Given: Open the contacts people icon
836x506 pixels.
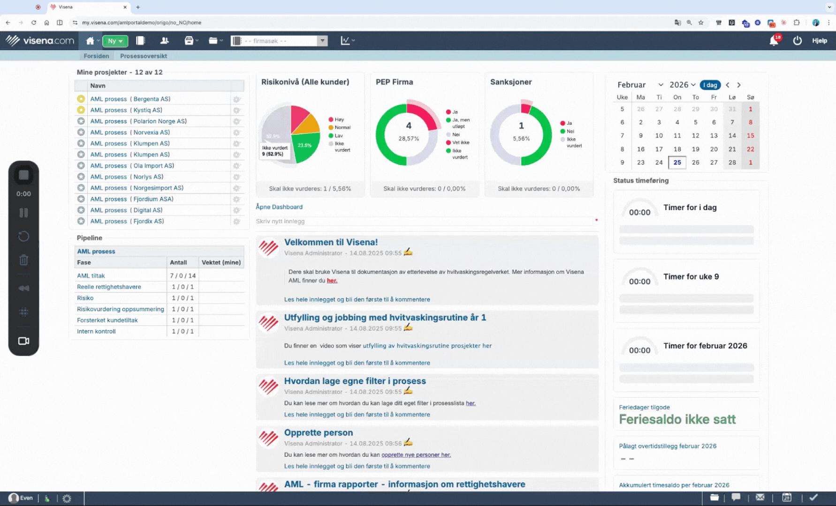Looking at the screenshot, I should pyautogui.click(x=164, y=41).
